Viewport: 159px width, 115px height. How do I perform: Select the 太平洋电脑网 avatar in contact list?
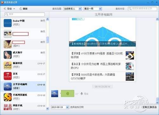coord(8,87)
